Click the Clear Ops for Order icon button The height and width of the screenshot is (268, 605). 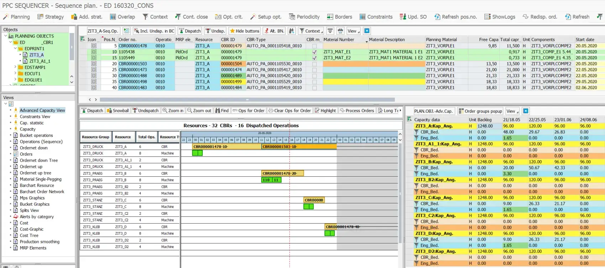290,111
